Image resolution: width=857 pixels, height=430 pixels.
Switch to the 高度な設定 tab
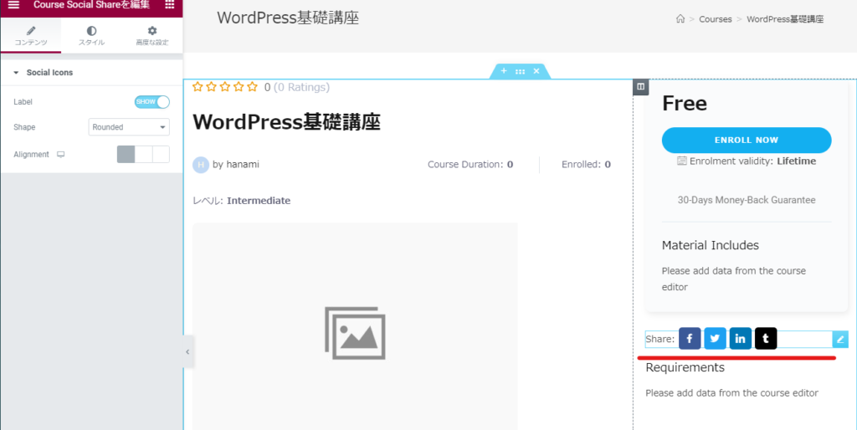point(151,35)
